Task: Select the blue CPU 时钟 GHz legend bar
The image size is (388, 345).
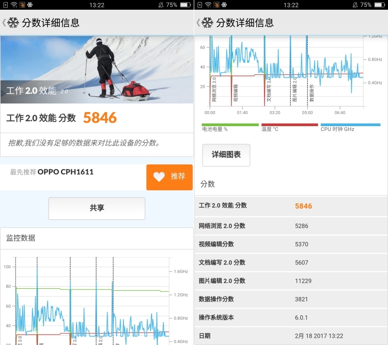Action: (x=350, y=125)
